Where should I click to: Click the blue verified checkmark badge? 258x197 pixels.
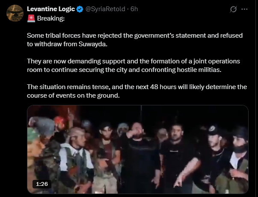click(80, 9)
